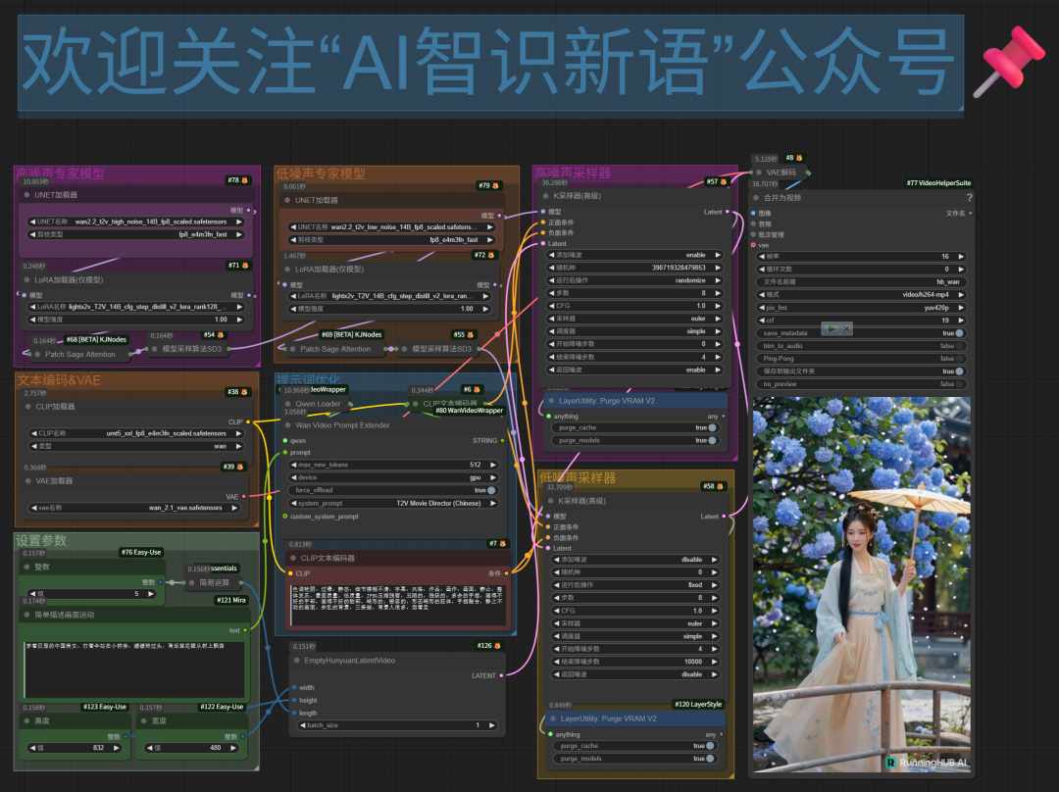Collapse the VAE解码 node via its title dot
This screenshot has width=1059, height=792.
pyautogui.click(x=759, y=173)
